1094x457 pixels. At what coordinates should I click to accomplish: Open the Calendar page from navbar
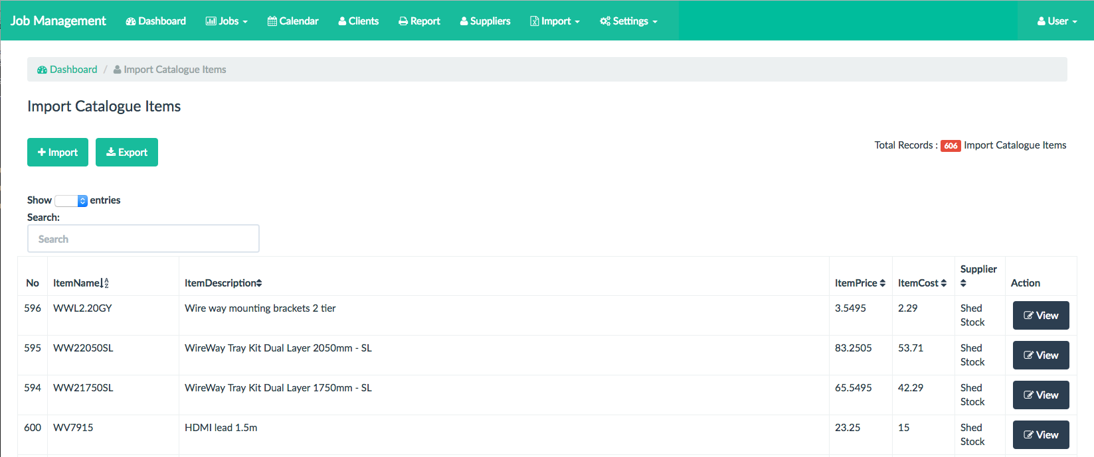(293, 21)
